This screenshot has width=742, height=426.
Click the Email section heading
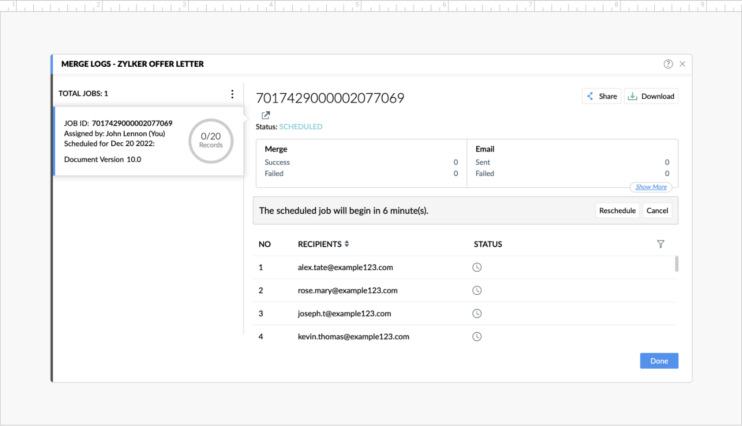coord(485,149)
